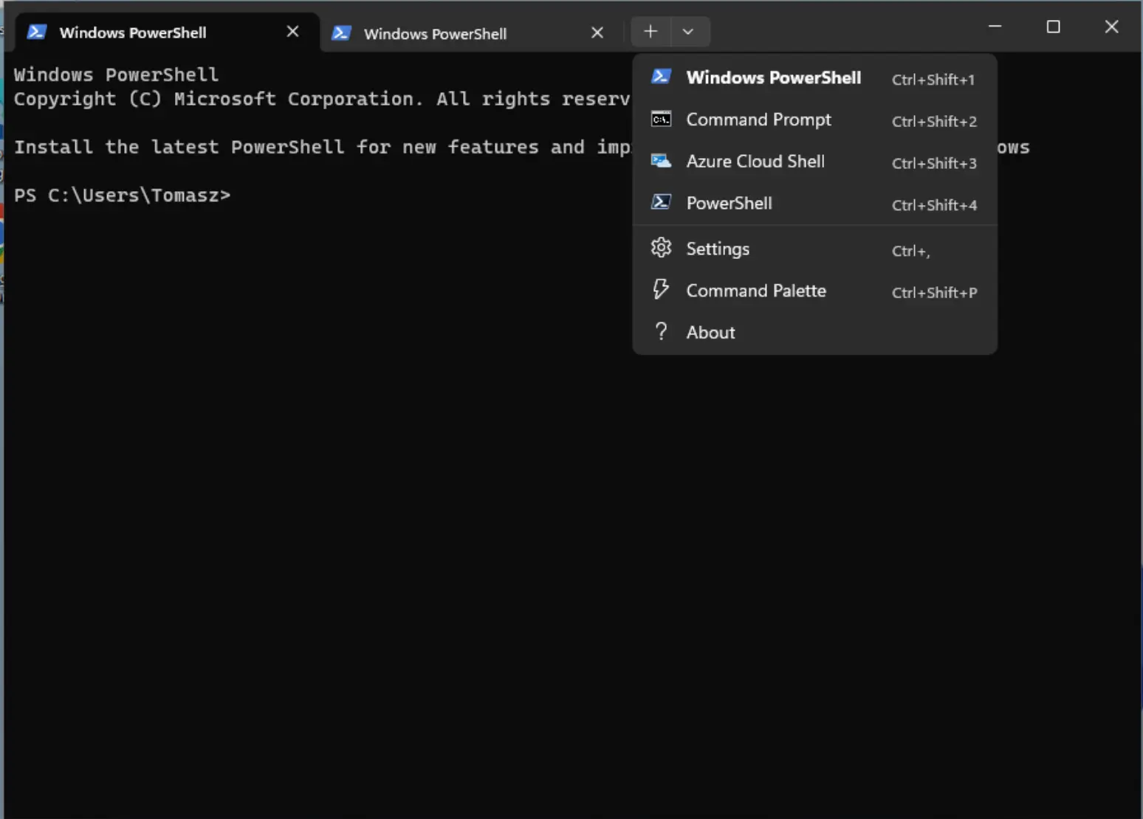Minimize the terminal window
The image size is (1143, 819).
pos(995,27)
